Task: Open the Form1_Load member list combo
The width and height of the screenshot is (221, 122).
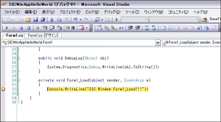Action: click(191, 42)
